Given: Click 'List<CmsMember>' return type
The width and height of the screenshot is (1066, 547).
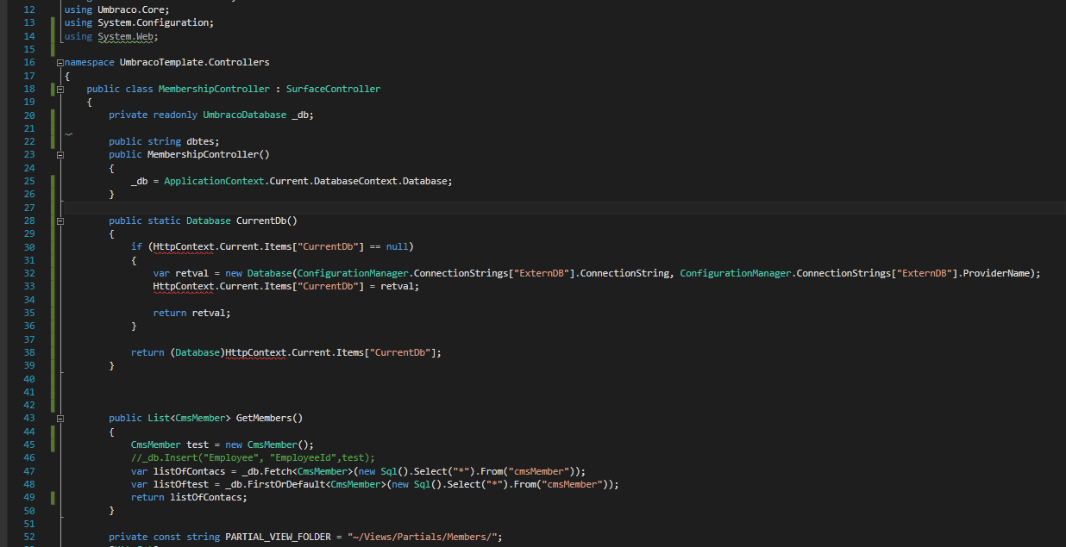Looking at the screenshot, I should [189, 418].
